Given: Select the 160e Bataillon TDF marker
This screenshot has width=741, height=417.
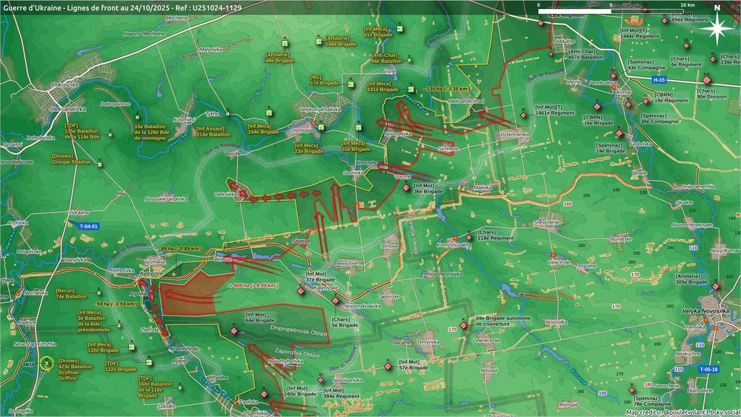Looking at the screenshot, I should pyautogui.click(x=179, y=387).
